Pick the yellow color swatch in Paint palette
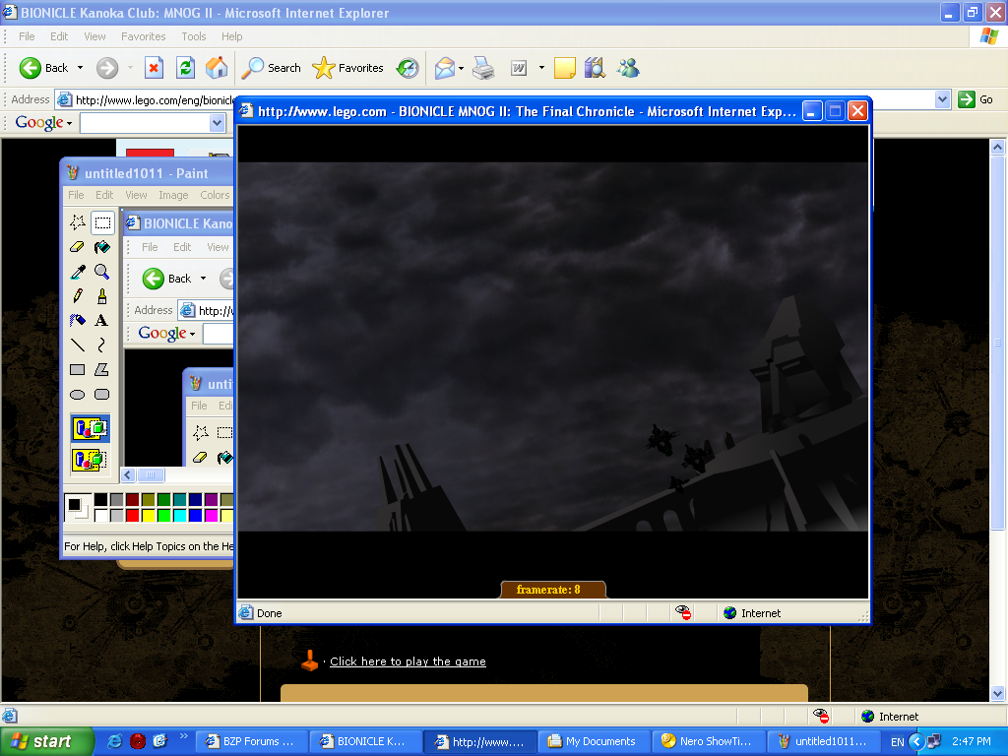Image resolution: width=1008 pixels, height=756 pixels. tap(149, 515)
